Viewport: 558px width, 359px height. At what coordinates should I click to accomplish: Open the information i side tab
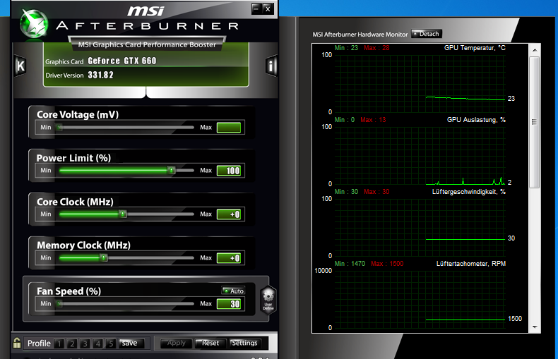coord(271,66)
